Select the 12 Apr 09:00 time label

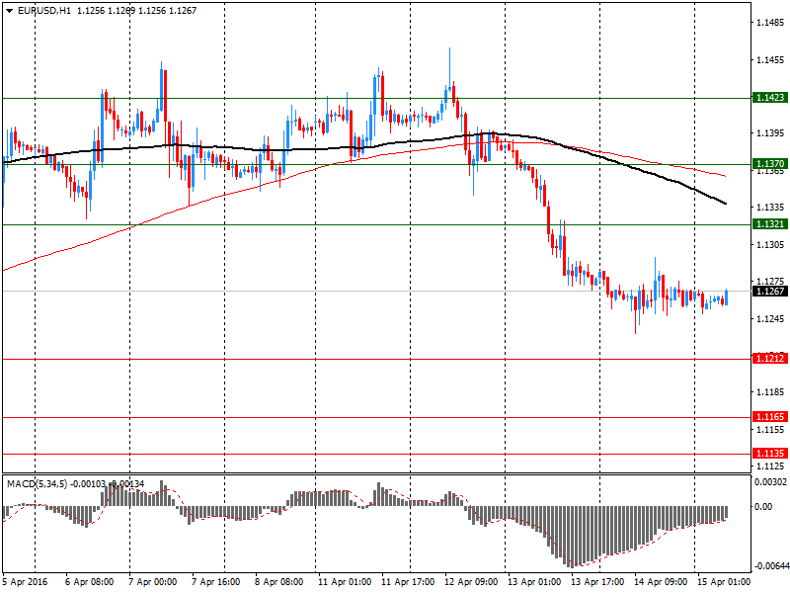pyautogui.click(x=471, y=582)
